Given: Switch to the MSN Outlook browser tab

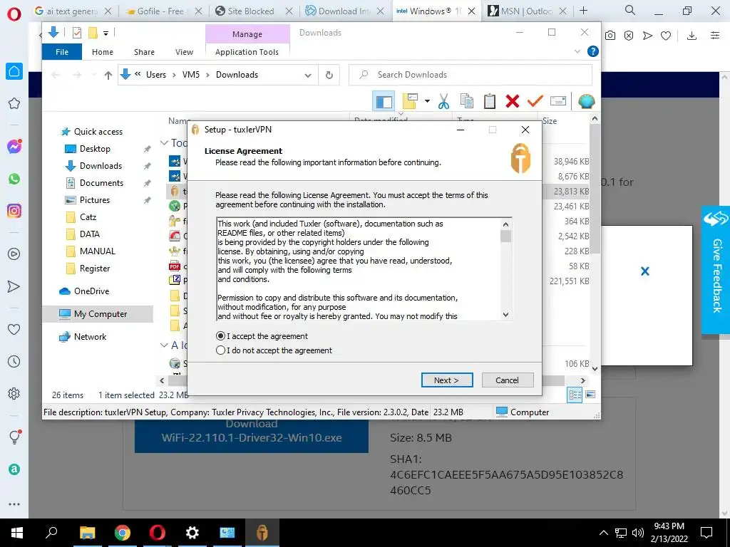Looking at the screenshot, I should point(526,11).
